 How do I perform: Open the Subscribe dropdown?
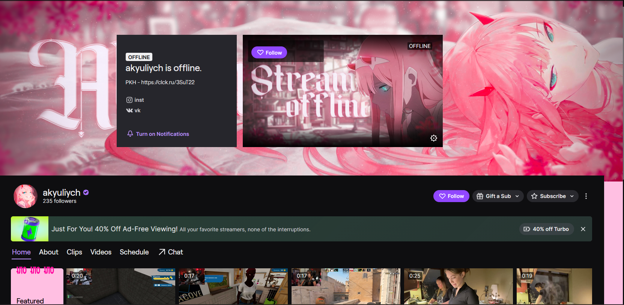[553, 196]
